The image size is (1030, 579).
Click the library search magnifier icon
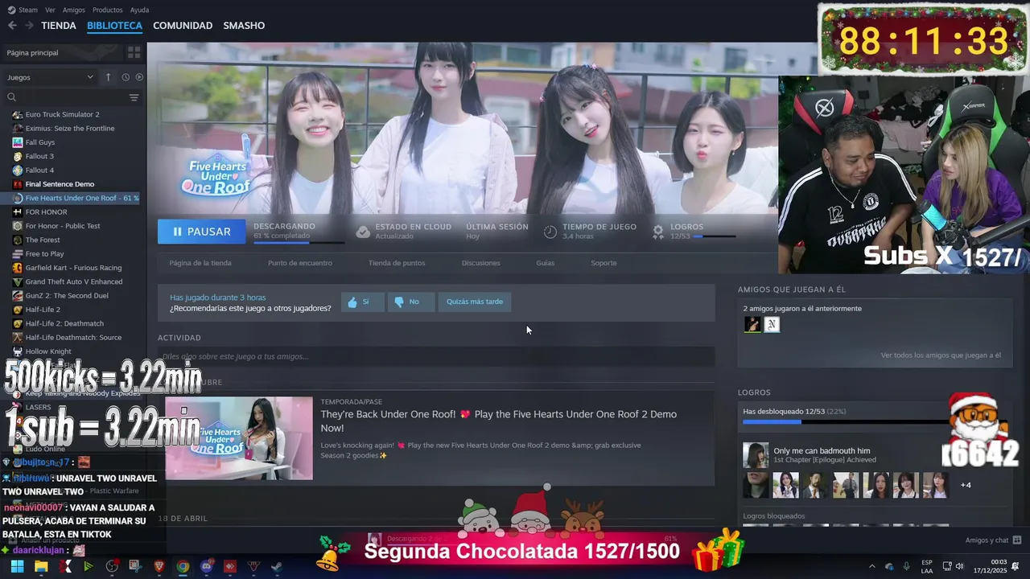pyautogui.click(x=11, y=97)
